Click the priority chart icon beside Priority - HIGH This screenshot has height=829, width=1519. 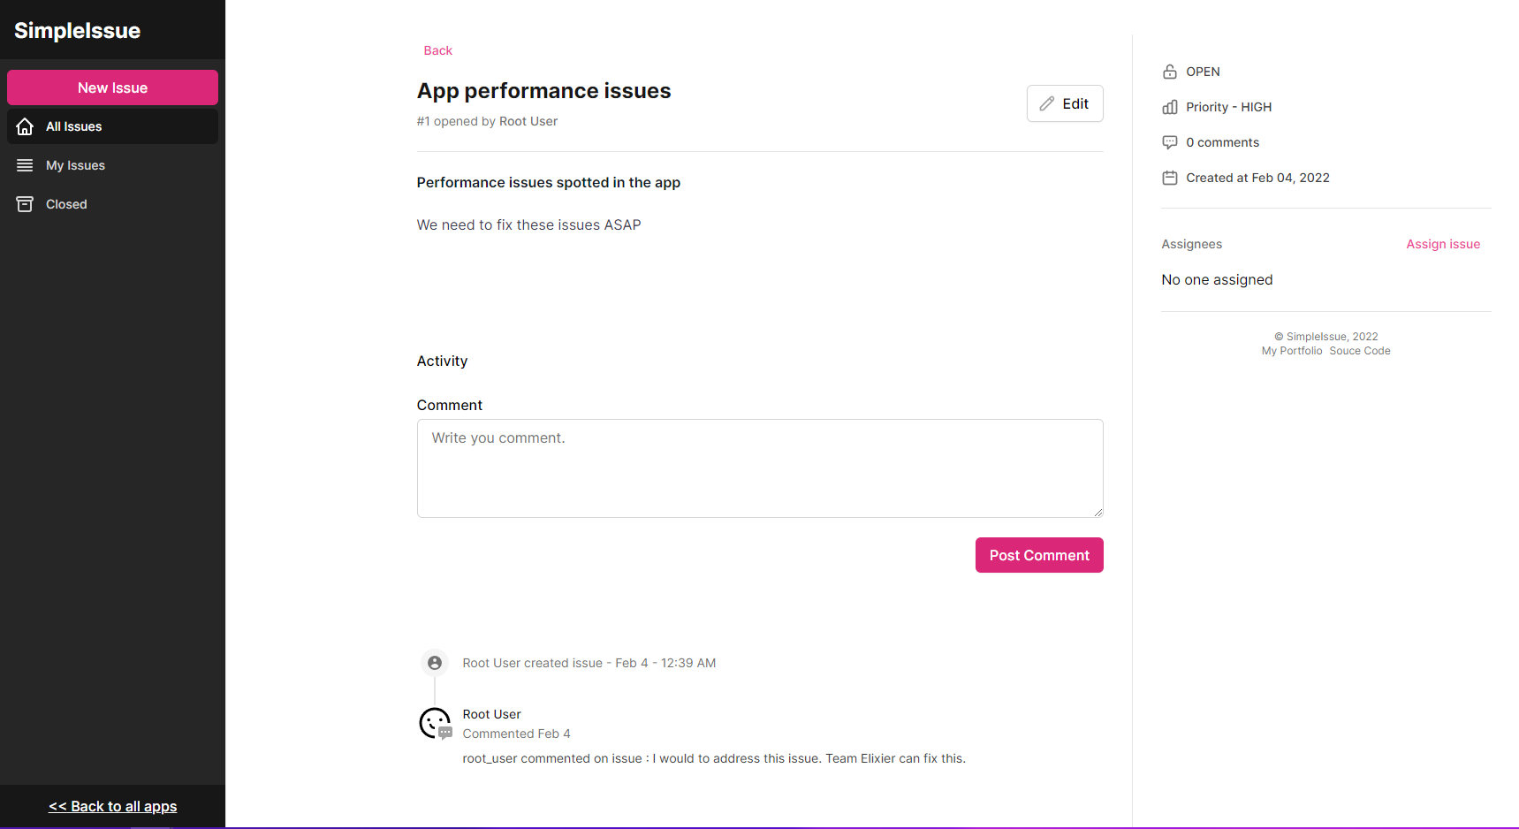(1170, 107)
